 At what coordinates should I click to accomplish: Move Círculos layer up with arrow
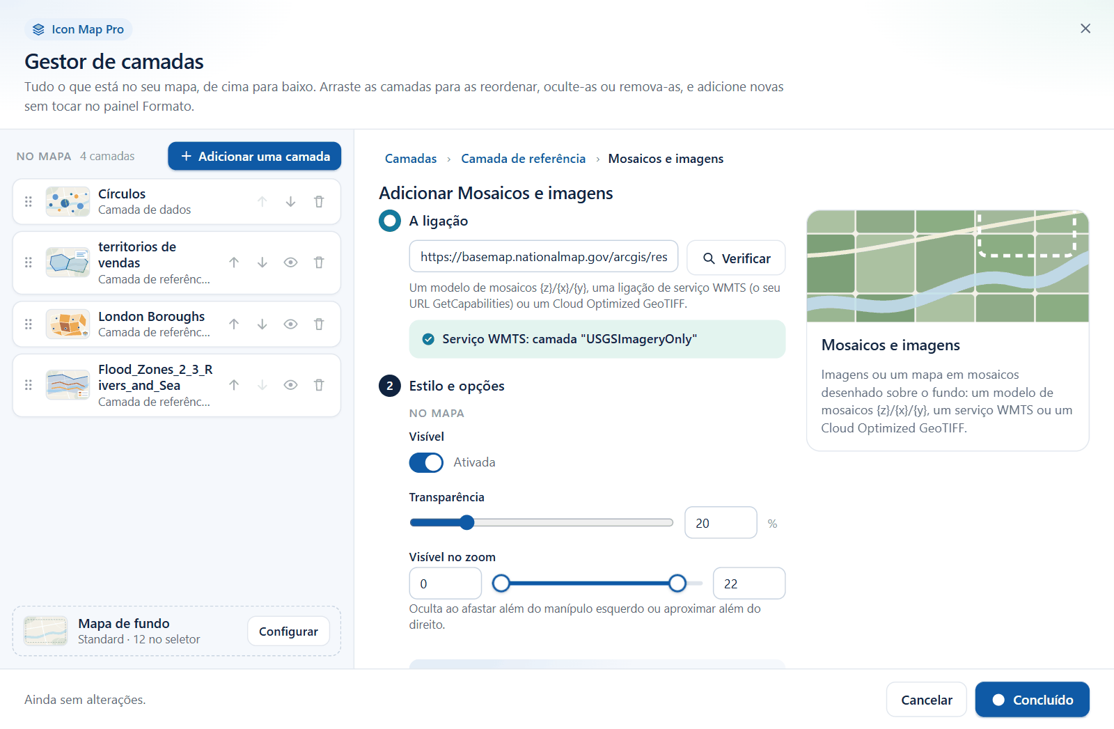point(262,202)
